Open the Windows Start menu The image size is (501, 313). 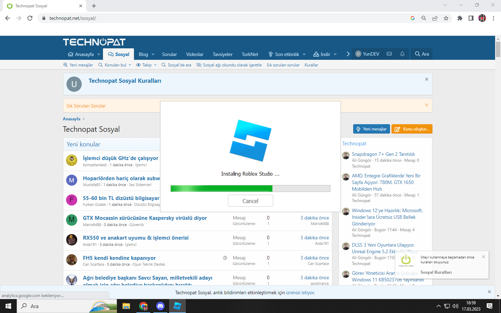click(x=8, y=306)
